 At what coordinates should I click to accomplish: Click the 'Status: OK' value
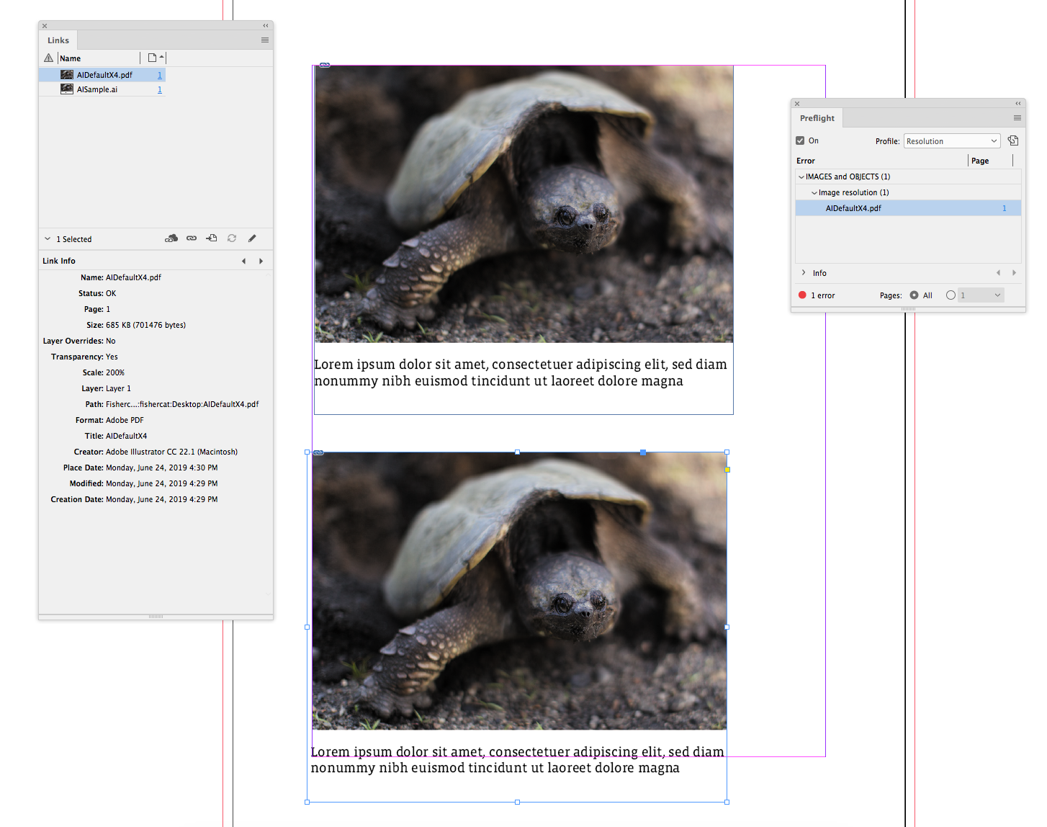click(x=111, y=293)
